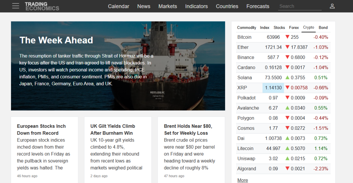Select the Crypto tab
Viewport: 353px width, 183px height.
pos(309,27)
